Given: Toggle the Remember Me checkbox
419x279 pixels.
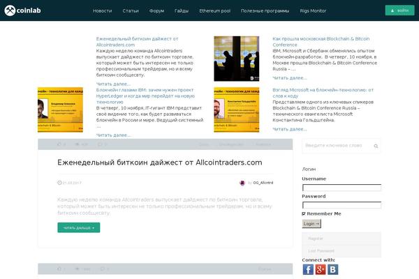Looking at the screenshot, I should point(304,213).
